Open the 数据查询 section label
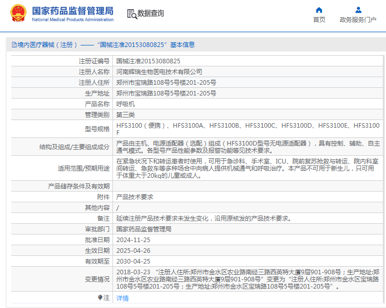The image size is (386, 308). point(151,14)
